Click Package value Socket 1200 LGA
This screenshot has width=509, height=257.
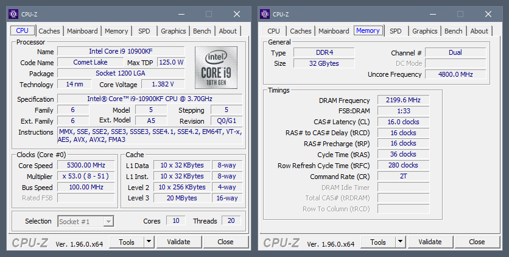121,73
